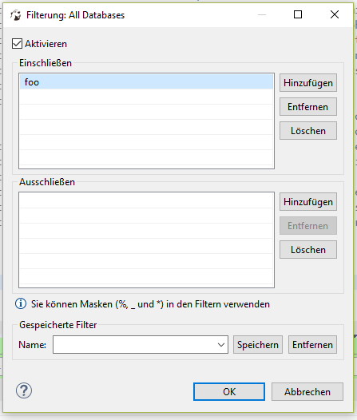Click Löschen in the Einschließen group
The height and width of the screenshot is (420, 357).
[308, 131]
